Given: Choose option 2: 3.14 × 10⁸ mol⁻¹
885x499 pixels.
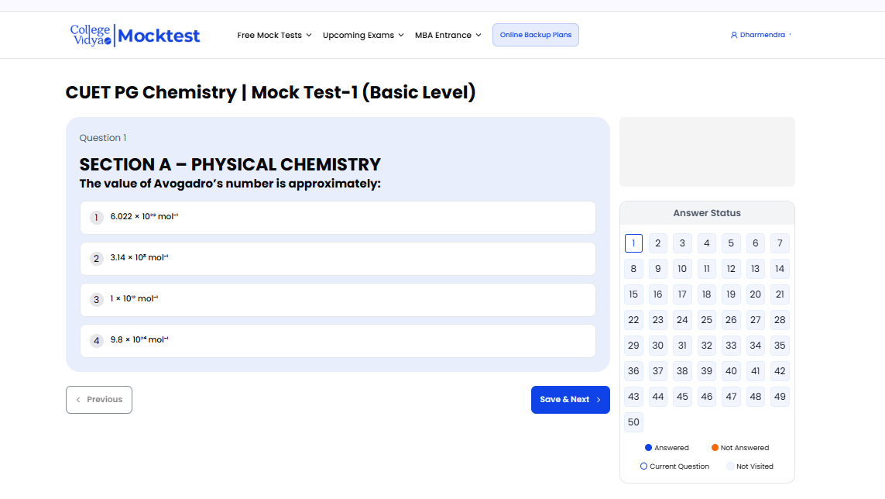Looking at the screenshot, I should [x=338, y=259].
